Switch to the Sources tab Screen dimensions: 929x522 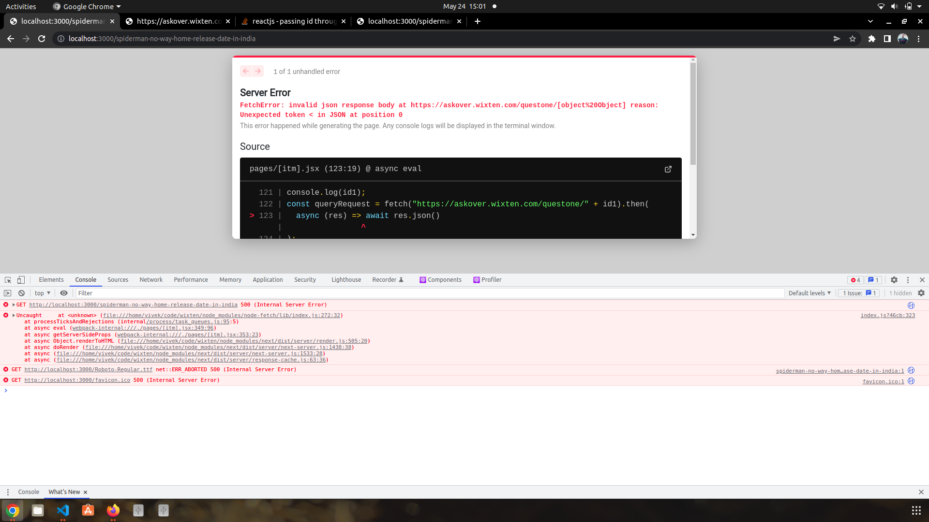click(x=118, y=280)
